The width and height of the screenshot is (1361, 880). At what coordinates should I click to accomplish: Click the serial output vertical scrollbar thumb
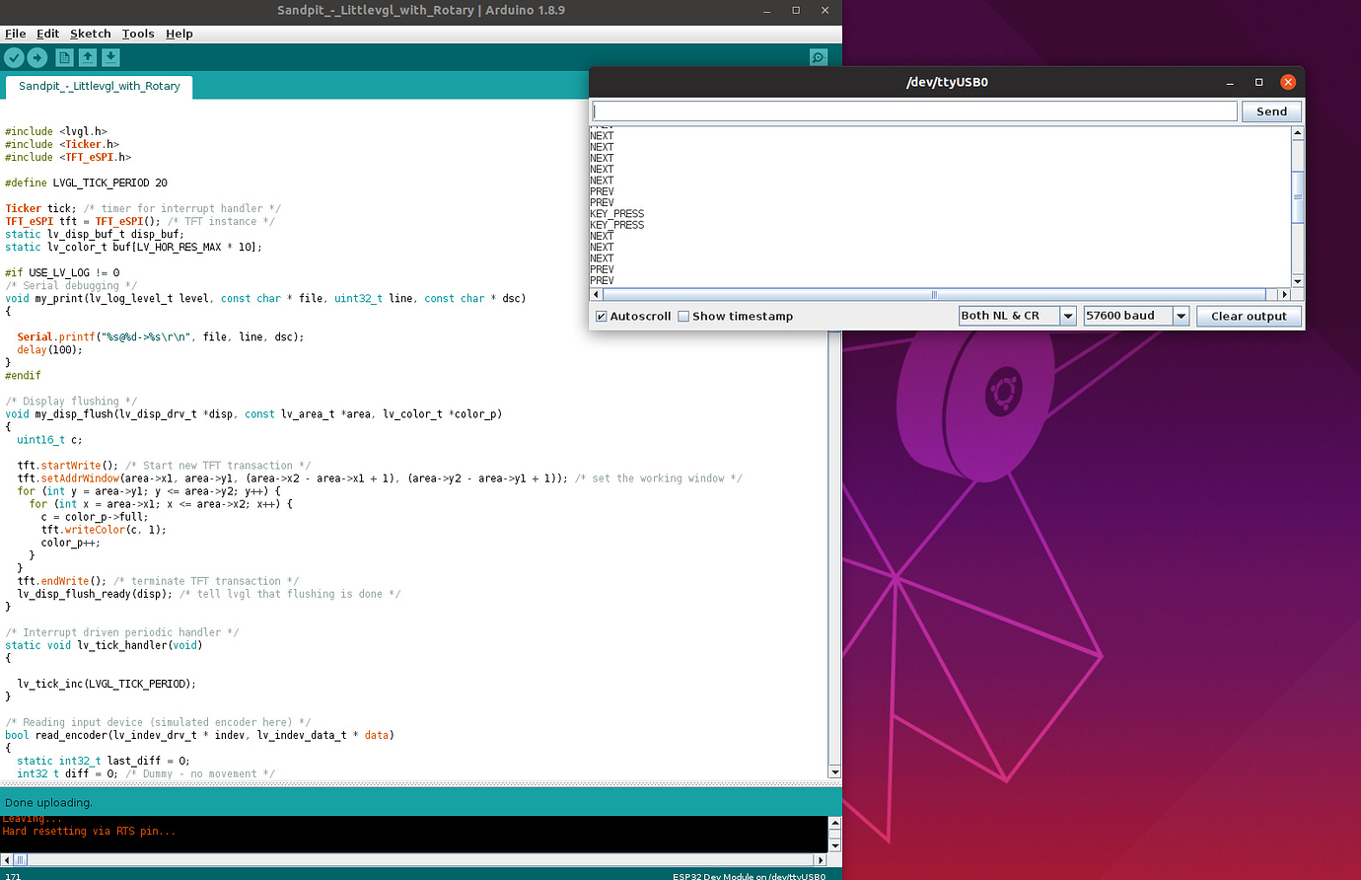pyautogui.click(x=1298, y=197)
